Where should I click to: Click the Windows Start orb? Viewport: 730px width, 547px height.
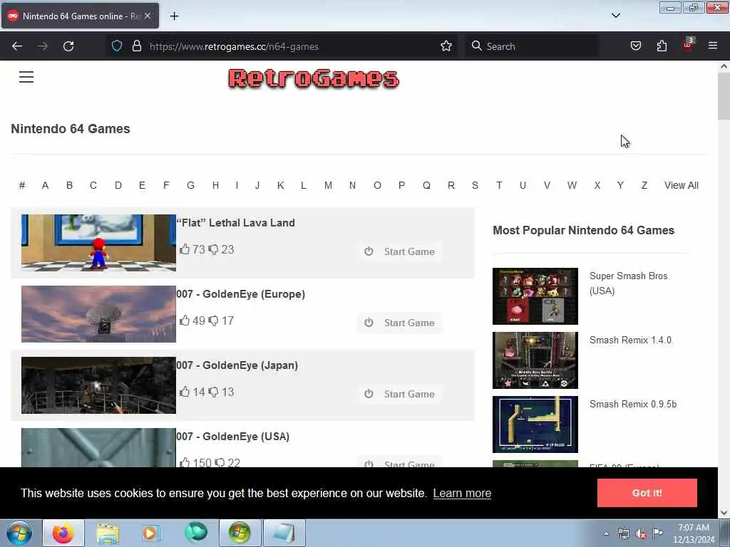(x=19, y=533)
